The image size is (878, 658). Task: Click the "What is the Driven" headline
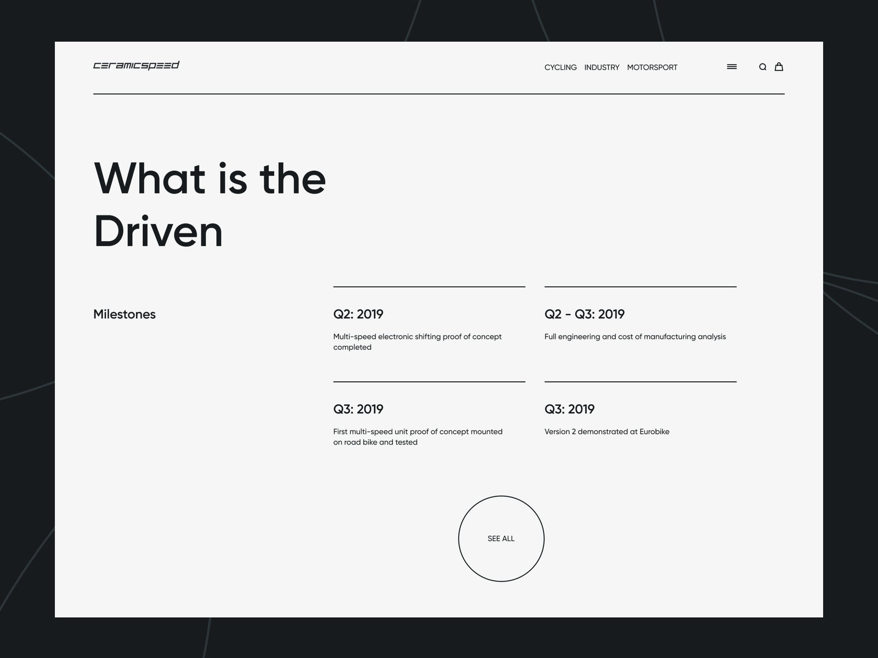pyautogui.click(x=210, y=205)
